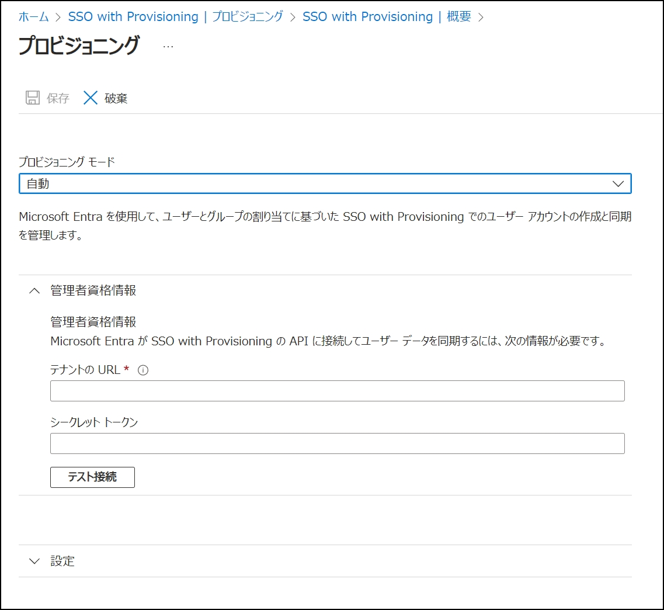Click the 破棄 text in the toolbar
Screen dimensions: 664x610
[116, 98]
